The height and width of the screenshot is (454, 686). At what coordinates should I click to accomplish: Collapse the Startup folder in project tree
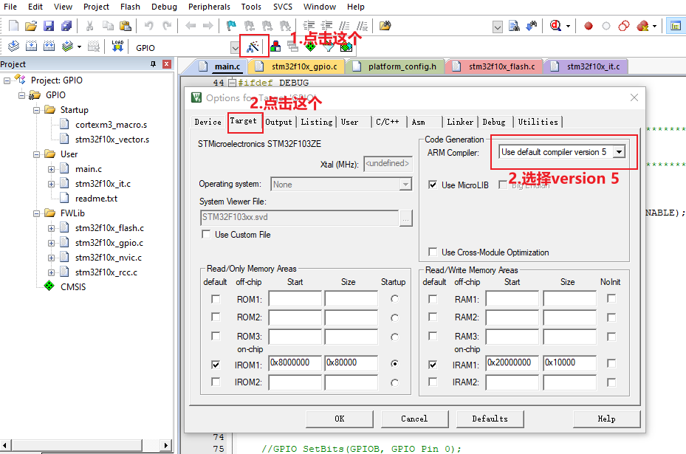(37, 110)
